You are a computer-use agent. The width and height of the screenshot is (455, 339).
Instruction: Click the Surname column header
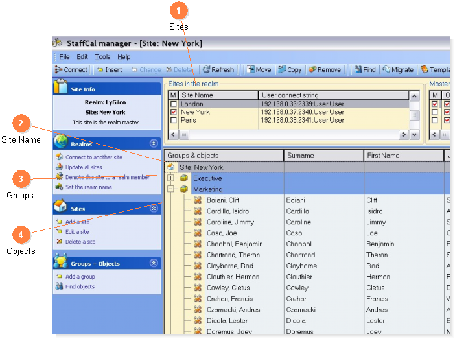point(323,156)
